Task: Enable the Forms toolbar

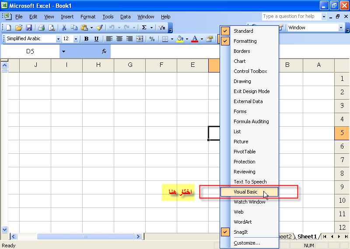Action: coord(249,111)
